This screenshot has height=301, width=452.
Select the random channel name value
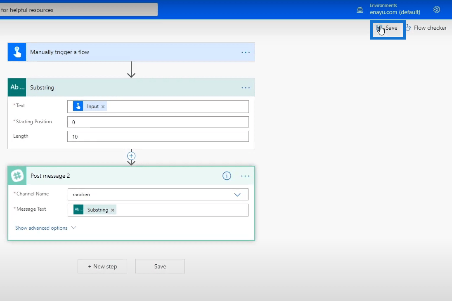[81, 195]
